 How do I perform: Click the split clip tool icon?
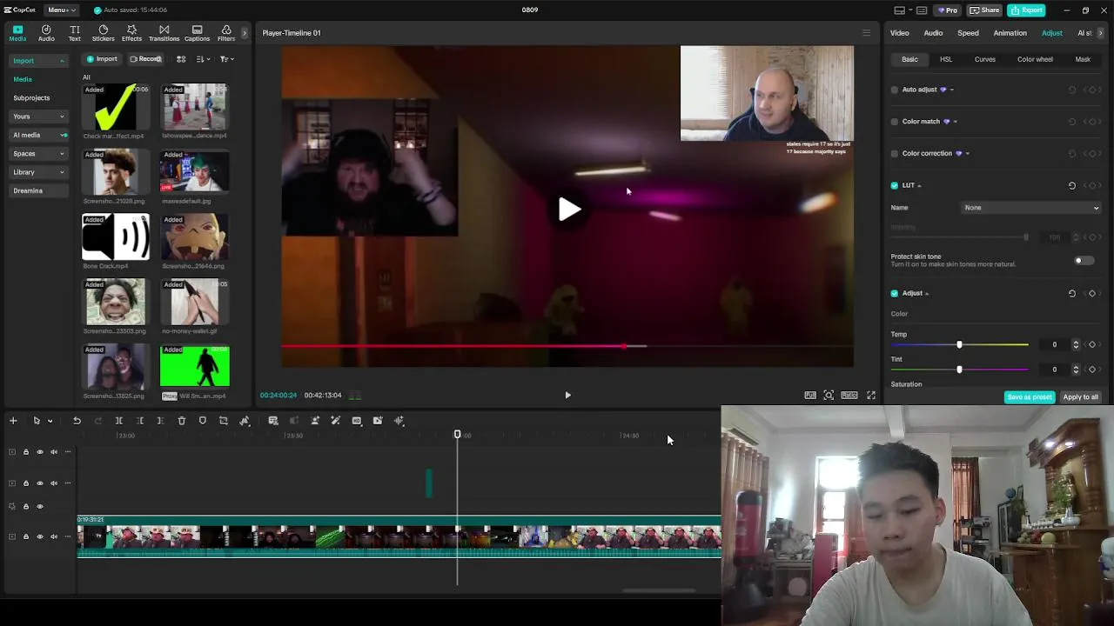tap(119, 421)
